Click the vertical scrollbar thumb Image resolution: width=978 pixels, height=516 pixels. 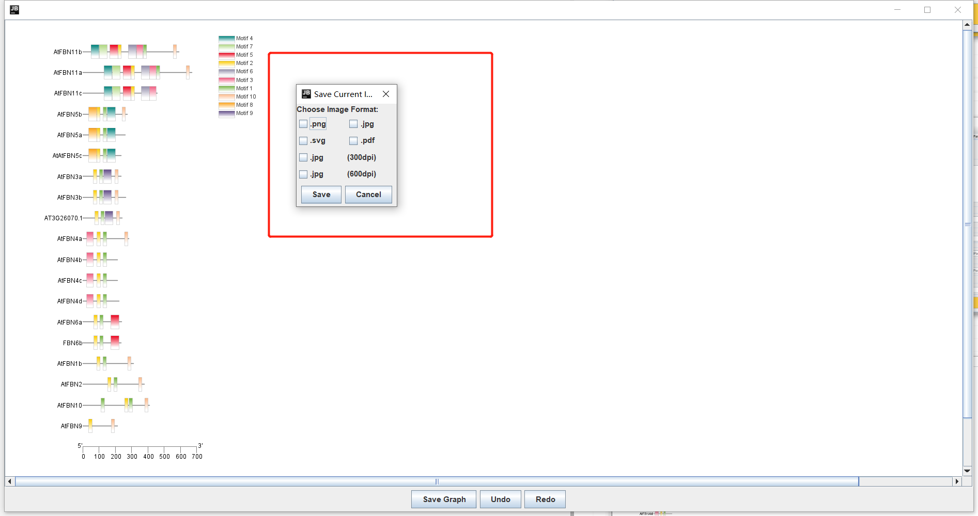(967, 224)
